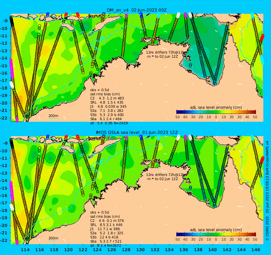The width and height of the screenshot is (271, 255).
Task: Click longitude label "132" on the bottom axis
Action: [x=155, y=250]
